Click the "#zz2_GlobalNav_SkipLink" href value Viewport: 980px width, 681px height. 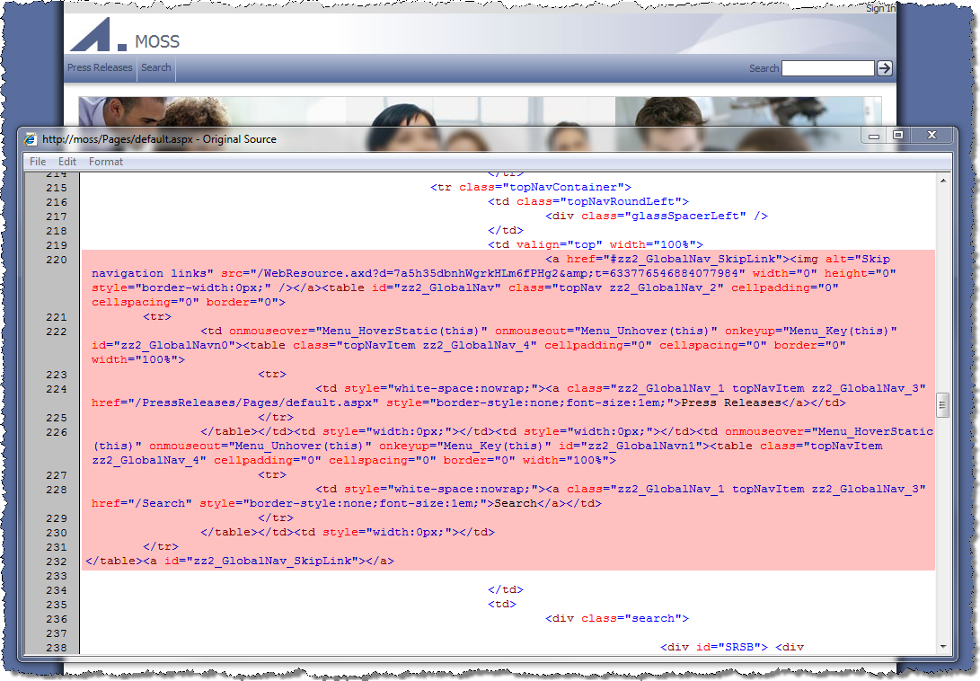tap(693, 259)
